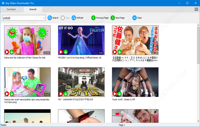The image size is (200, 127).
Task: Go to Next Page of results
Action: pos(117,18)
